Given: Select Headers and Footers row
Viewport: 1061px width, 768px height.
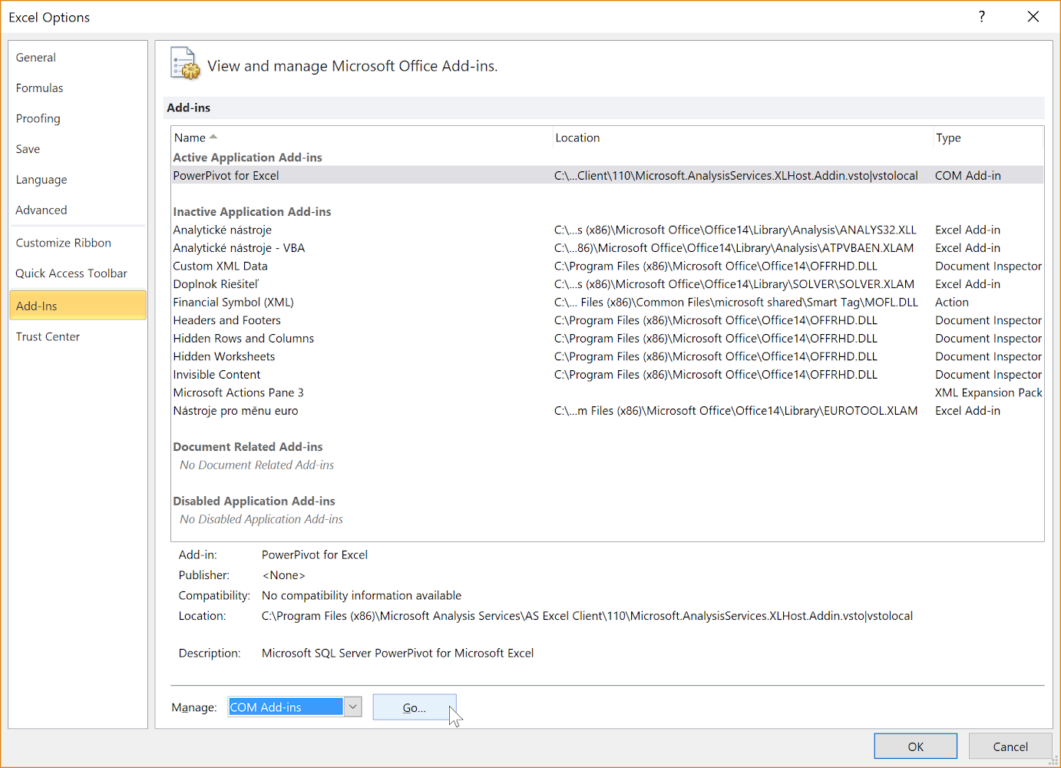Looking at the screenshot, I should 607,320.
